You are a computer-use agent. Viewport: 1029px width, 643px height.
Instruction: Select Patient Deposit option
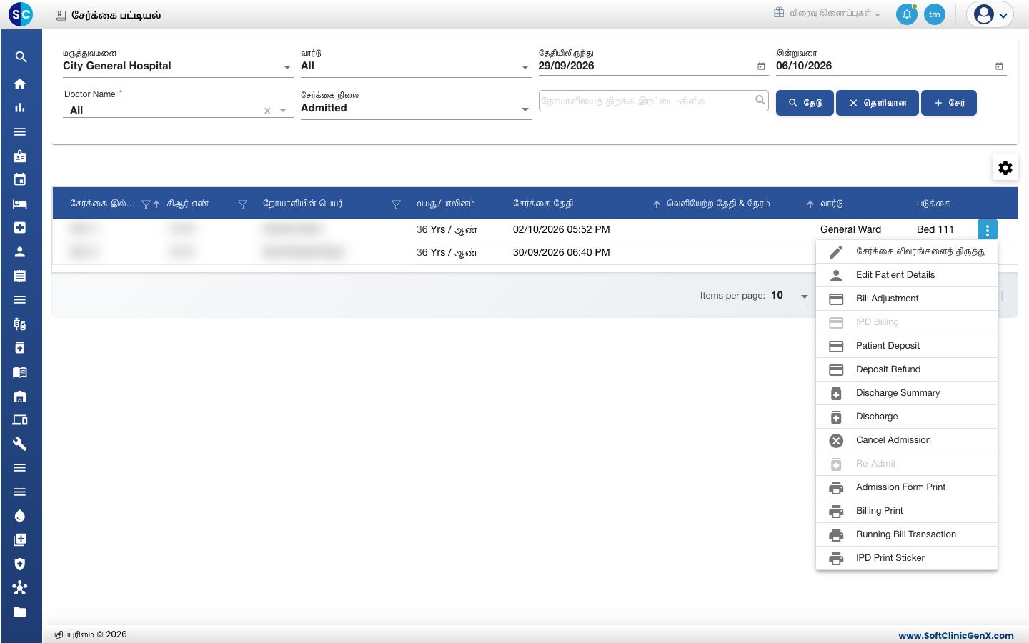[907, 346]
